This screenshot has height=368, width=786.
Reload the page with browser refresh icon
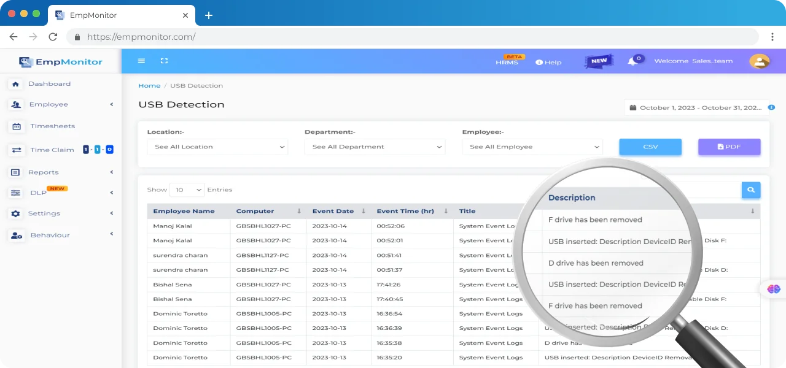click(x=53, y=37)
